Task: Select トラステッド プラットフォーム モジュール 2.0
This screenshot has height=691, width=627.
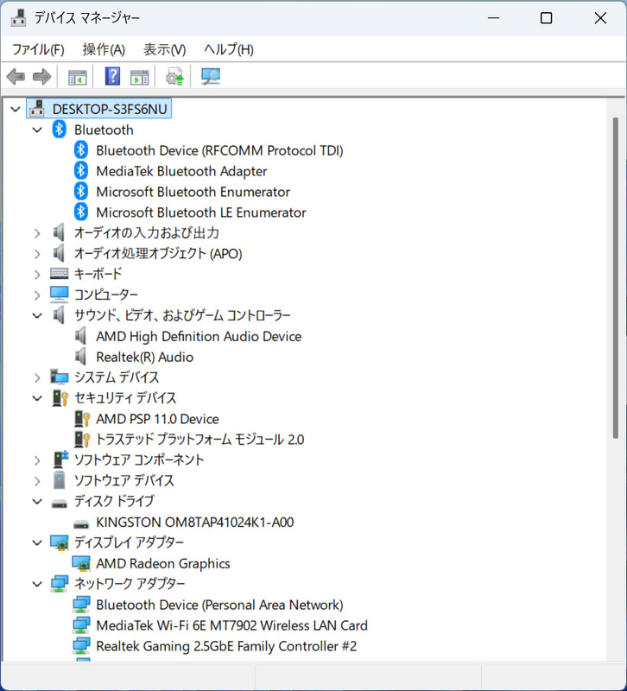Action: tap(200, 440)
